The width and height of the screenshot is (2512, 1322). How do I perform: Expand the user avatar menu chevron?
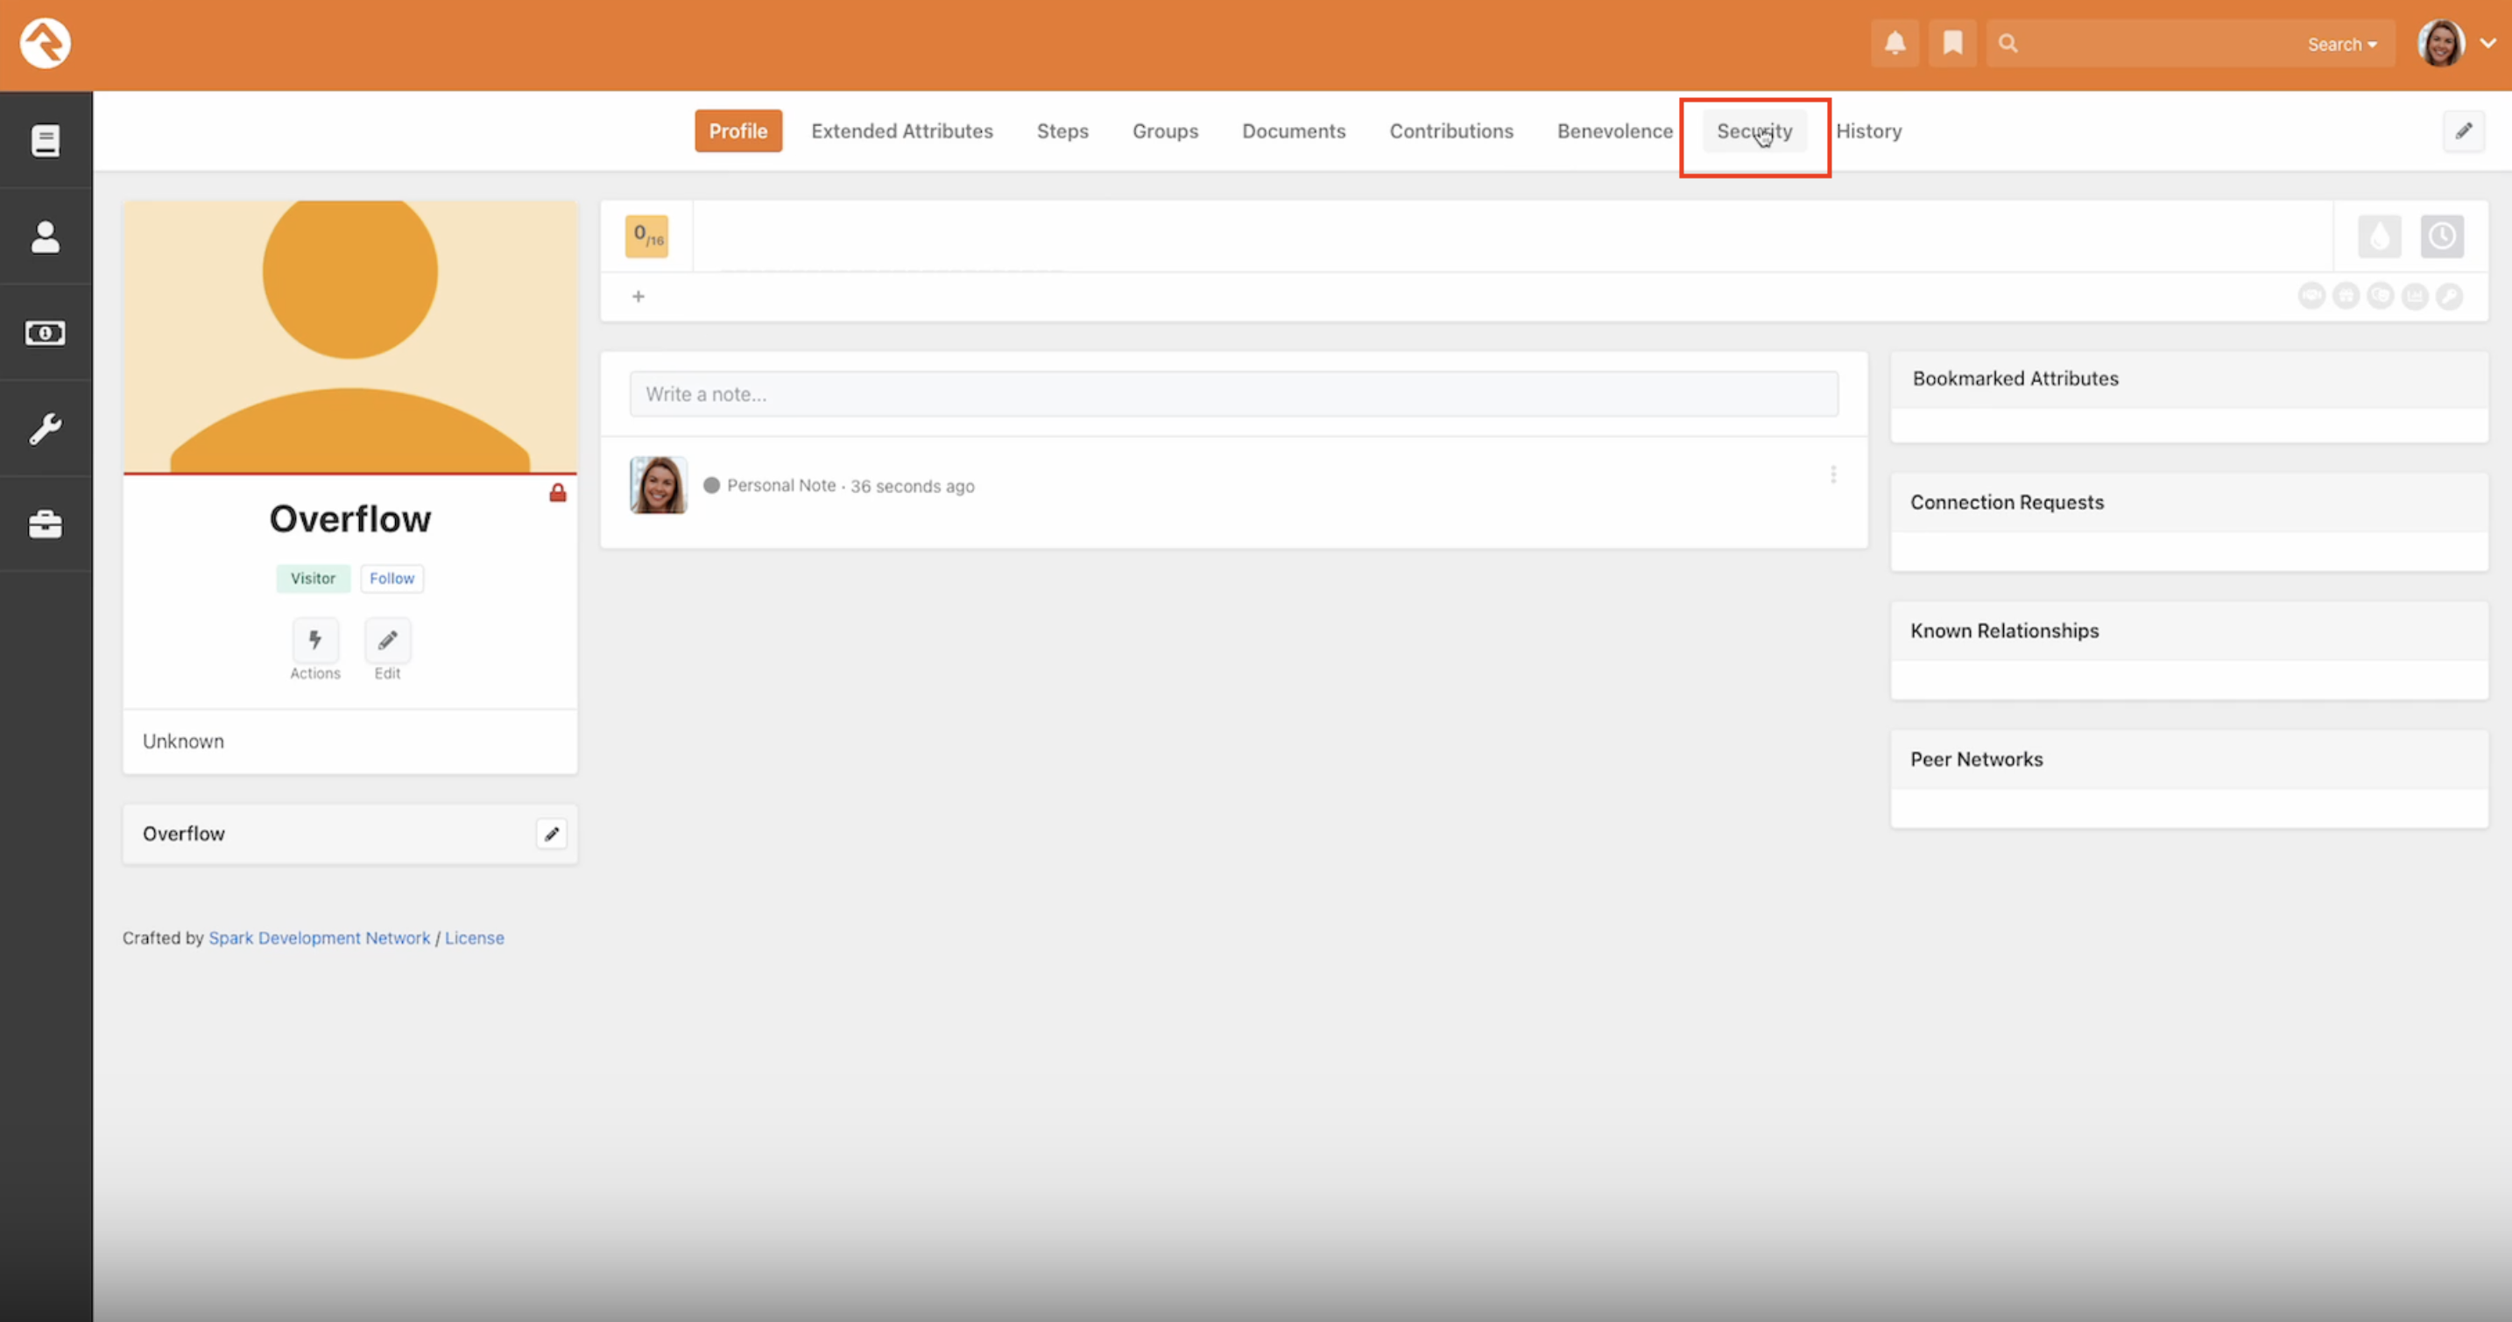pos(2487,43)
